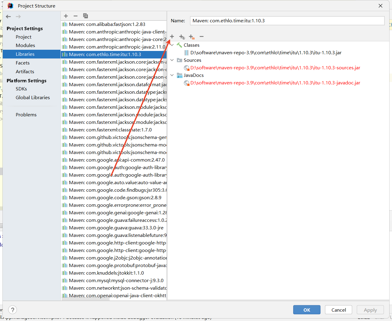
Task: Select the Classes tree node
Action: pyautogui.click(x=191, y=45)
